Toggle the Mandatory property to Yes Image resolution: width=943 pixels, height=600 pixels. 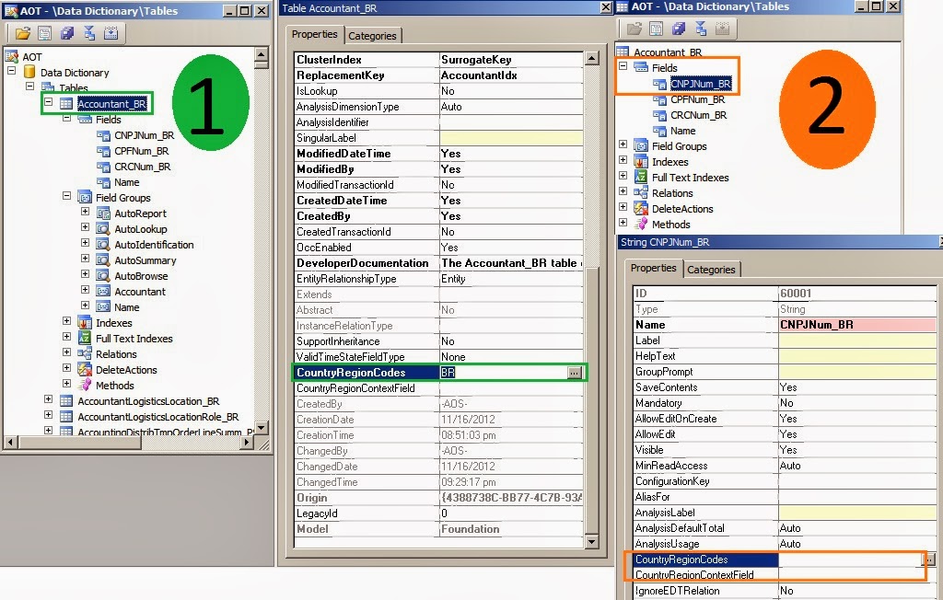coord(856,403)
